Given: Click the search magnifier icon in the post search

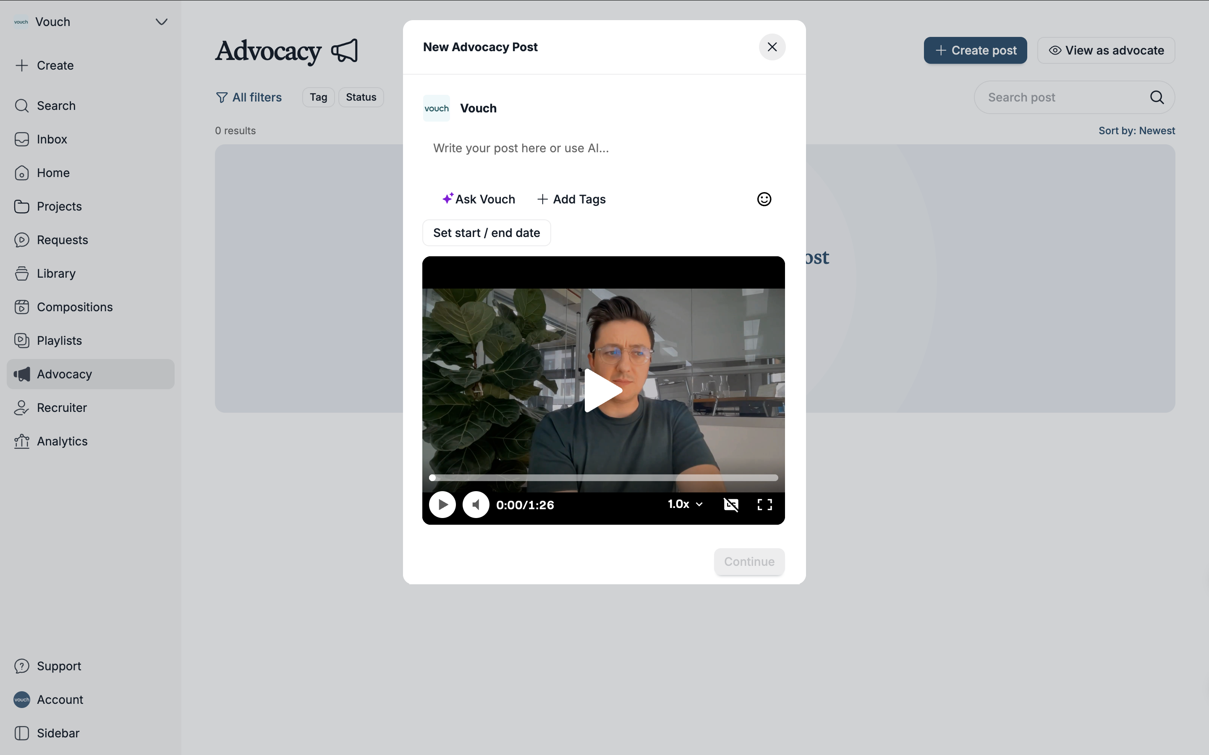Looking at the screenshot, I should click(1157, 97).
